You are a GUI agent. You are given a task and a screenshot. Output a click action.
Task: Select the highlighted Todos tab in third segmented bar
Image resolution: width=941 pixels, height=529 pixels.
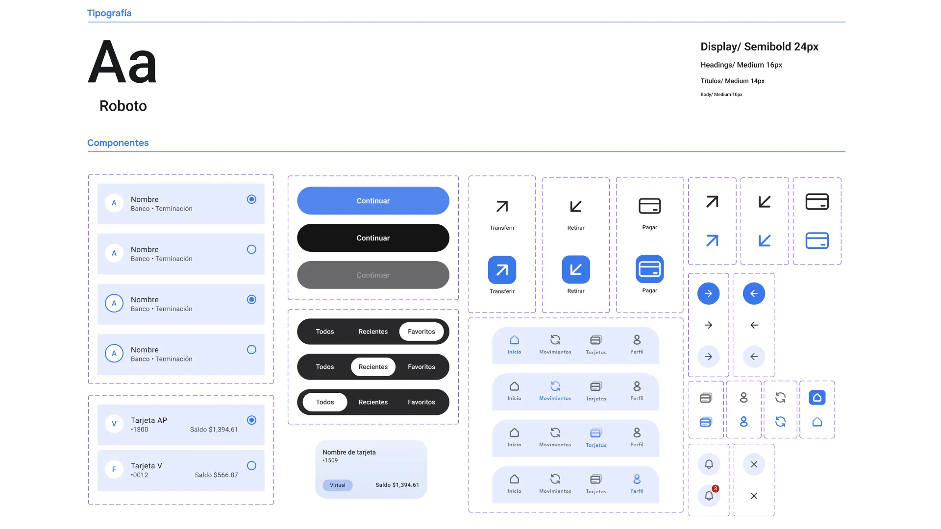point(325,402)
